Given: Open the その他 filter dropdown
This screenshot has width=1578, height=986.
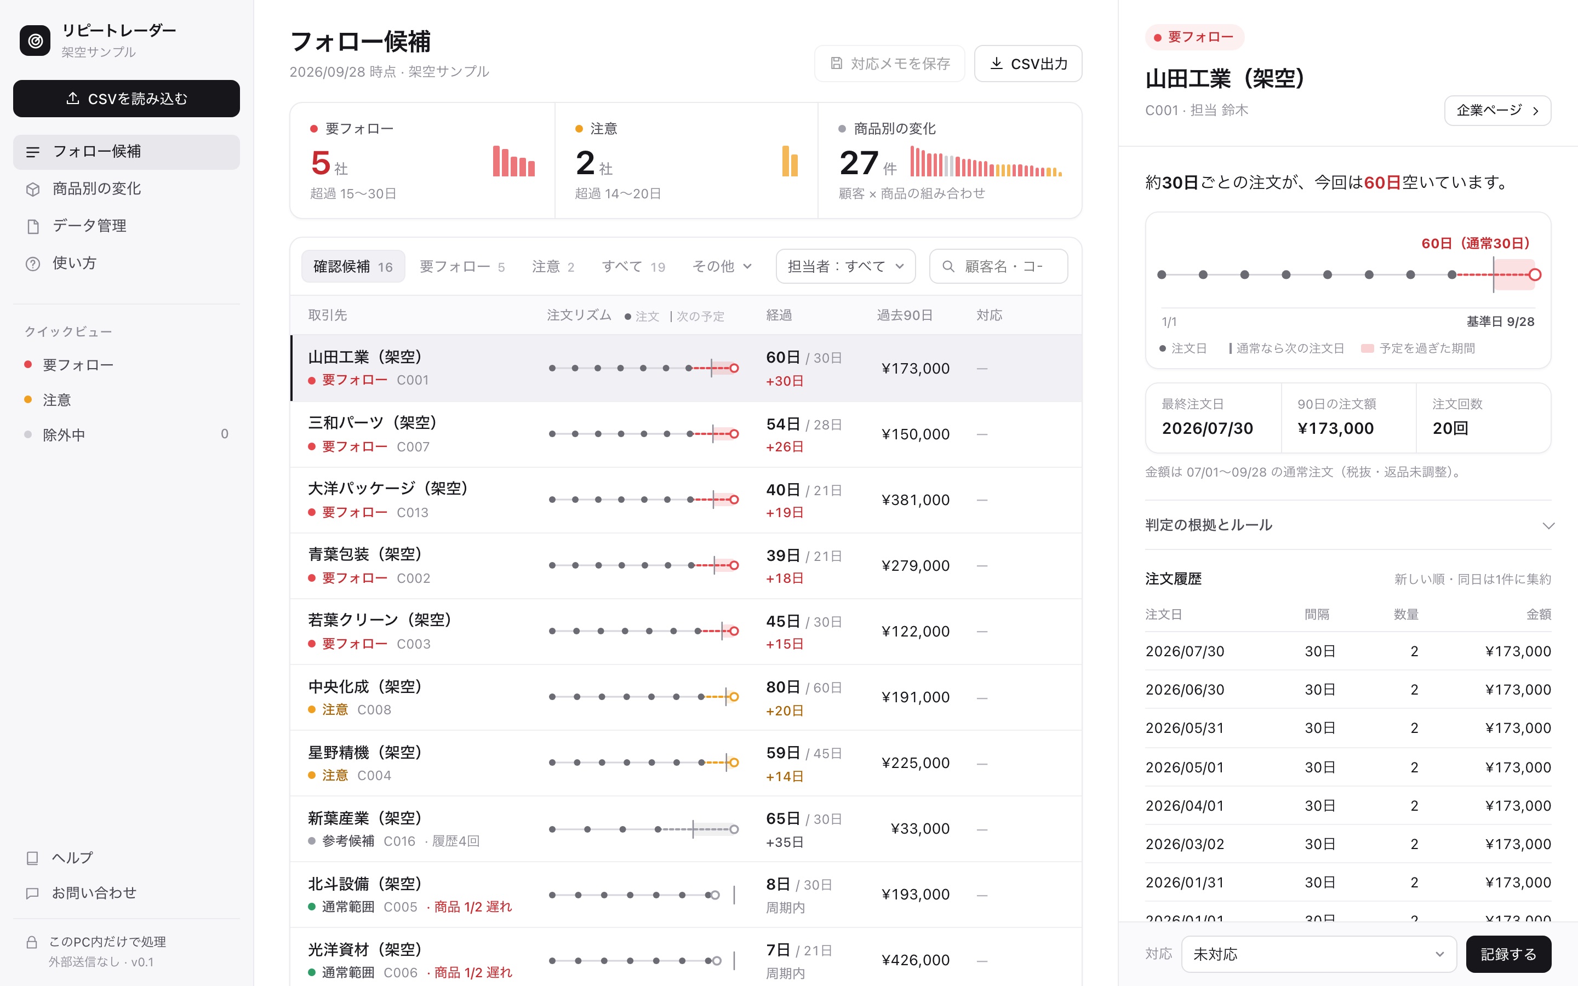Looking at the screenshot, I should coord(722,266).
